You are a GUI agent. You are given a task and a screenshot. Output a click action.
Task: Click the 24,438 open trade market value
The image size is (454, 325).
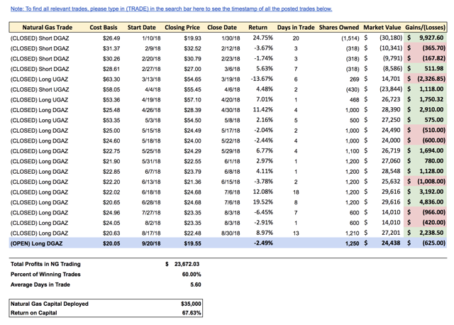(x=391, y=243)
